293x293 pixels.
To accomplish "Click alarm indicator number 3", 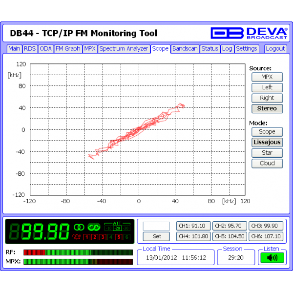I will [103, 237].
